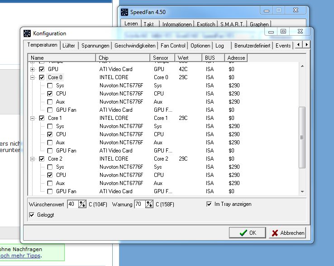Click the SpeedFan 4.50 window icon
Viewport: 334px width, 266px height.
point(124,12)
